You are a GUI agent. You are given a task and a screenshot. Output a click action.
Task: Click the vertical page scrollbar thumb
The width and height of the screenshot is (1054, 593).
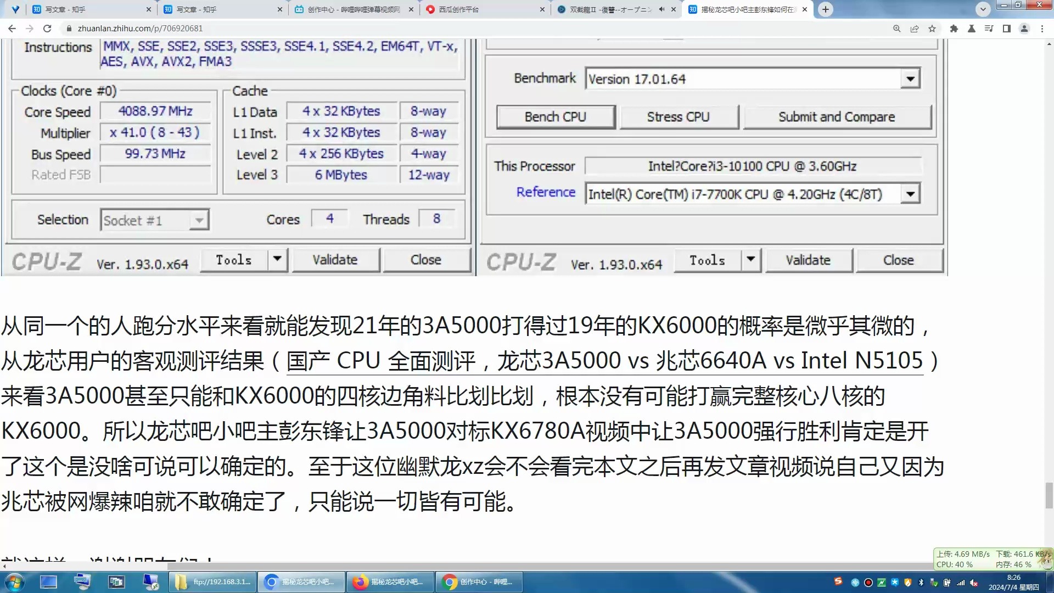click(1049, 496)
